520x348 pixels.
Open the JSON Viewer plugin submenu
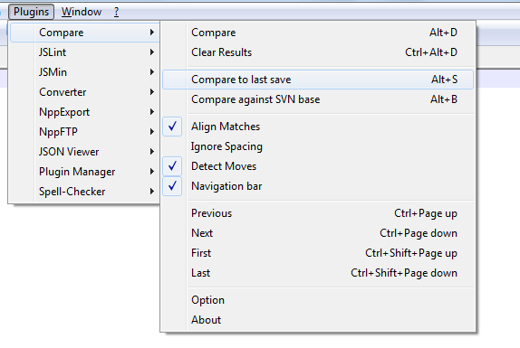(x=84, y=152)
